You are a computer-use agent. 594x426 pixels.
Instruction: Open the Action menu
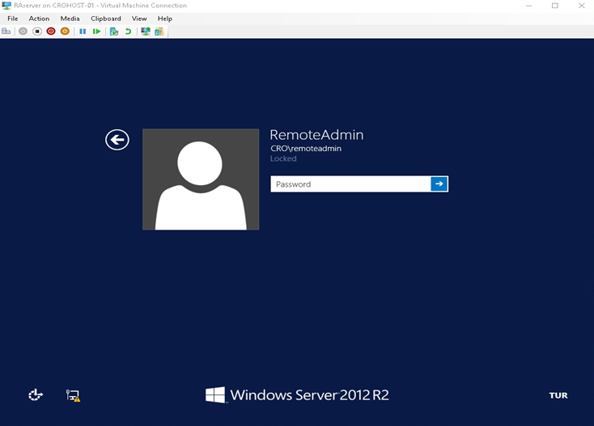pos(39,19)
